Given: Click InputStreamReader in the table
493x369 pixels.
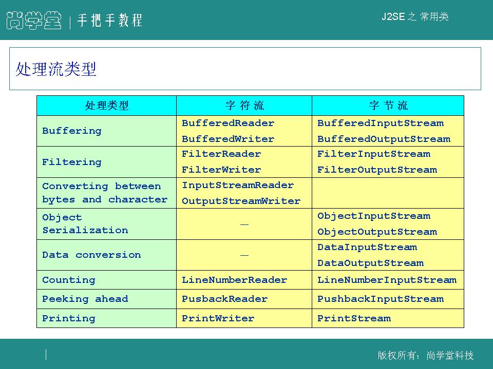Looking at the screenshot, I should (x=238, y=186).
